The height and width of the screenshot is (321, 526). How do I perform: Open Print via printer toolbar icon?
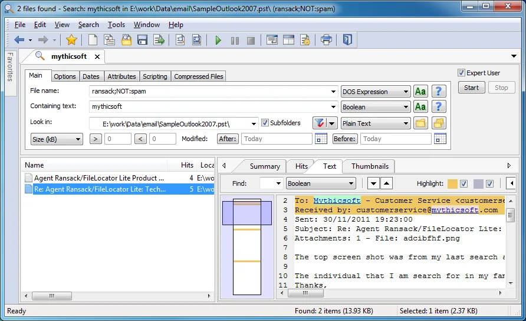[326, 40]
